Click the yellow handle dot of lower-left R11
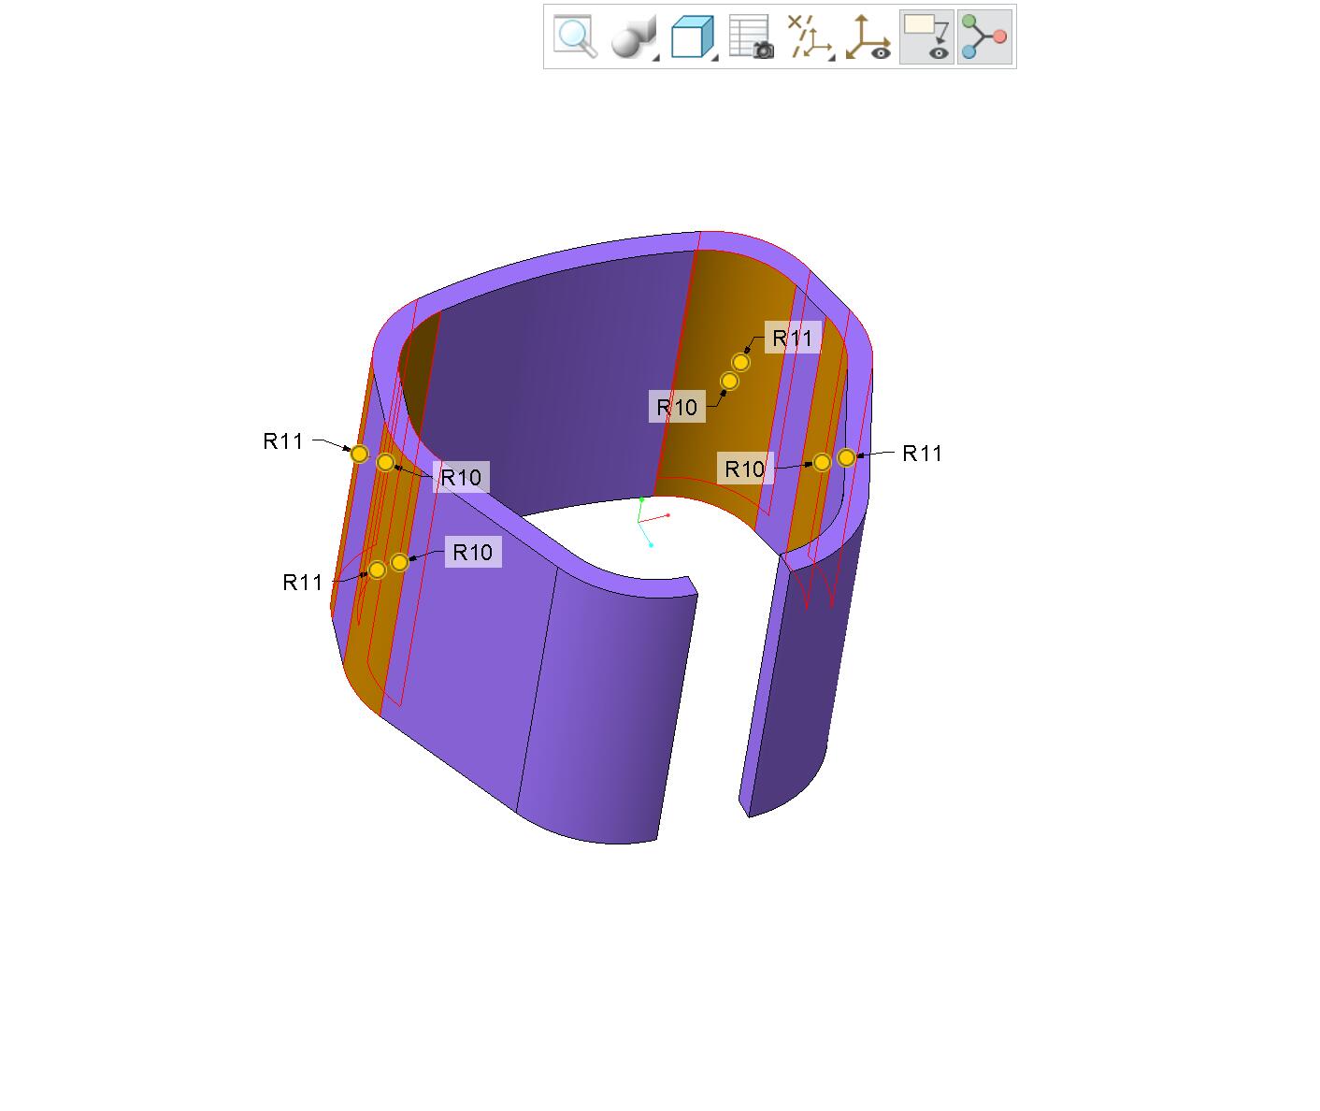 [377, 570]
